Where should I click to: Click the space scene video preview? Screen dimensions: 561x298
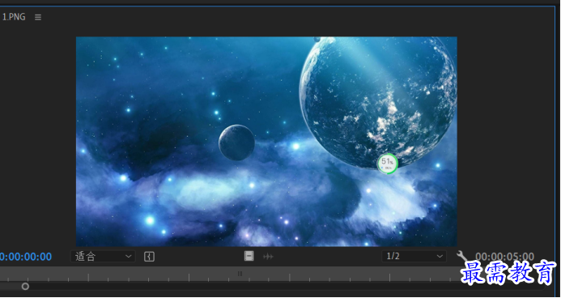(x=266, y=142)
